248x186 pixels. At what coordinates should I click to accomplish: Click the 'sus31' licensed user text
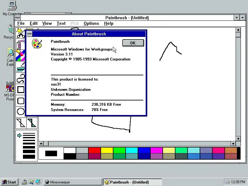[56, 84]
